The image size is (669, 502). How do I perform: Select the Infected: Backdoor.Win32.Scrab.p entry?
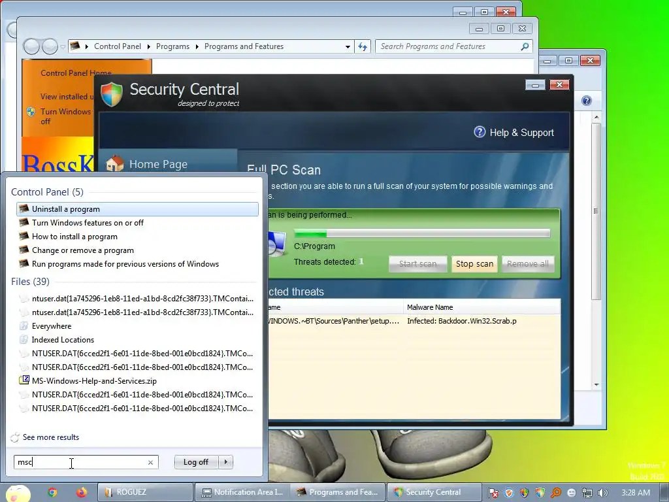tap(462, 321)
